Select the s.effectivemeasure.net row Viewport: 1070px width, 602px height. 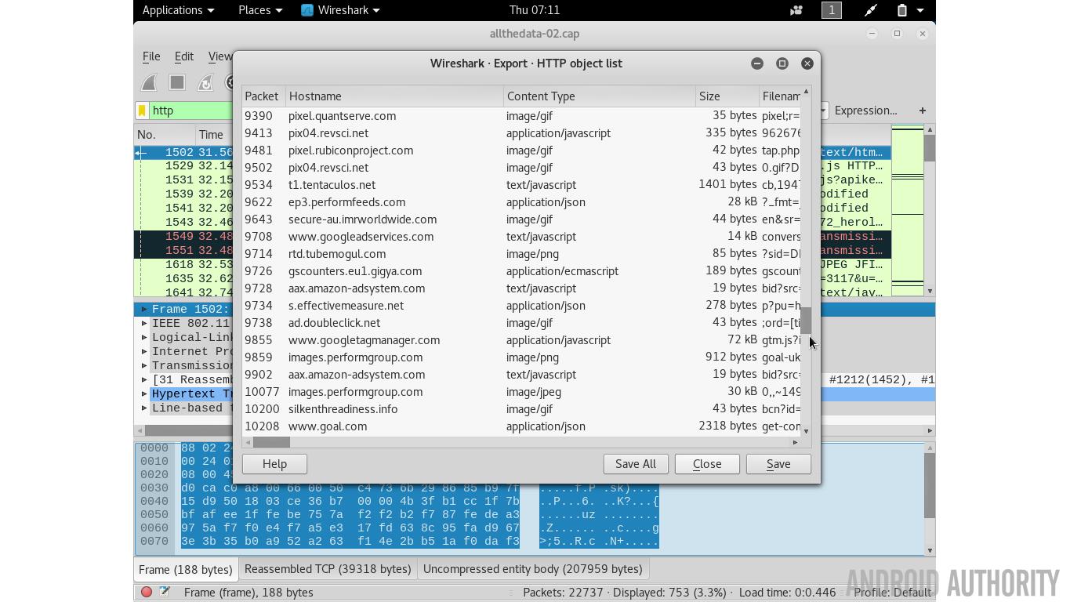[x=521, y=306]
